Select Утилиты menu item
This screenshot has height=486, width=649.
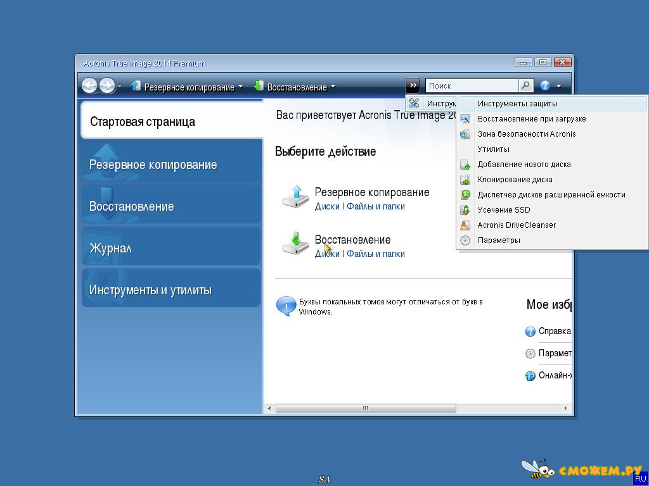pyautogui.click(x=552, y=149)
